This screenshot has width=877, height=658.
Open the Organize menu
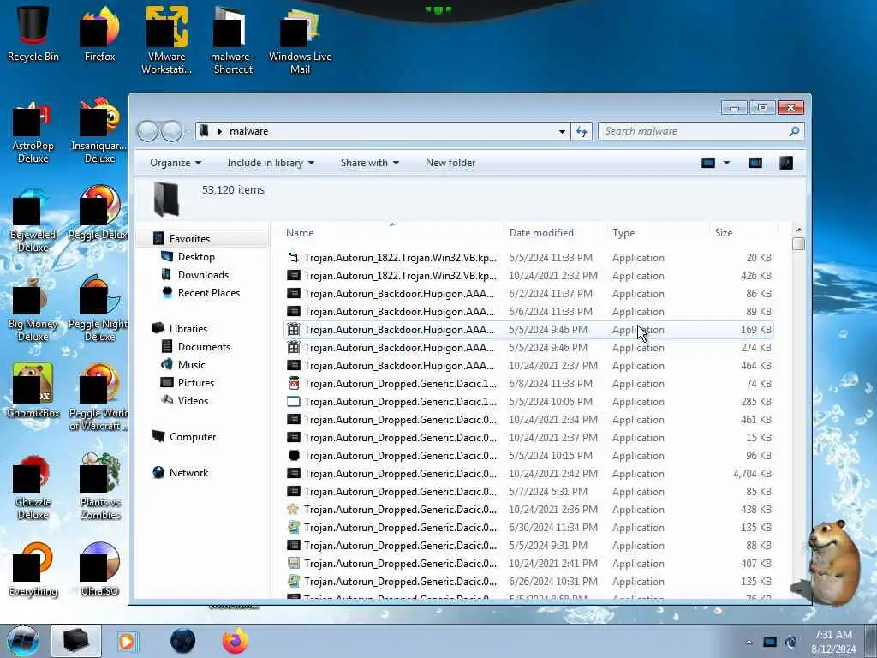176,163
